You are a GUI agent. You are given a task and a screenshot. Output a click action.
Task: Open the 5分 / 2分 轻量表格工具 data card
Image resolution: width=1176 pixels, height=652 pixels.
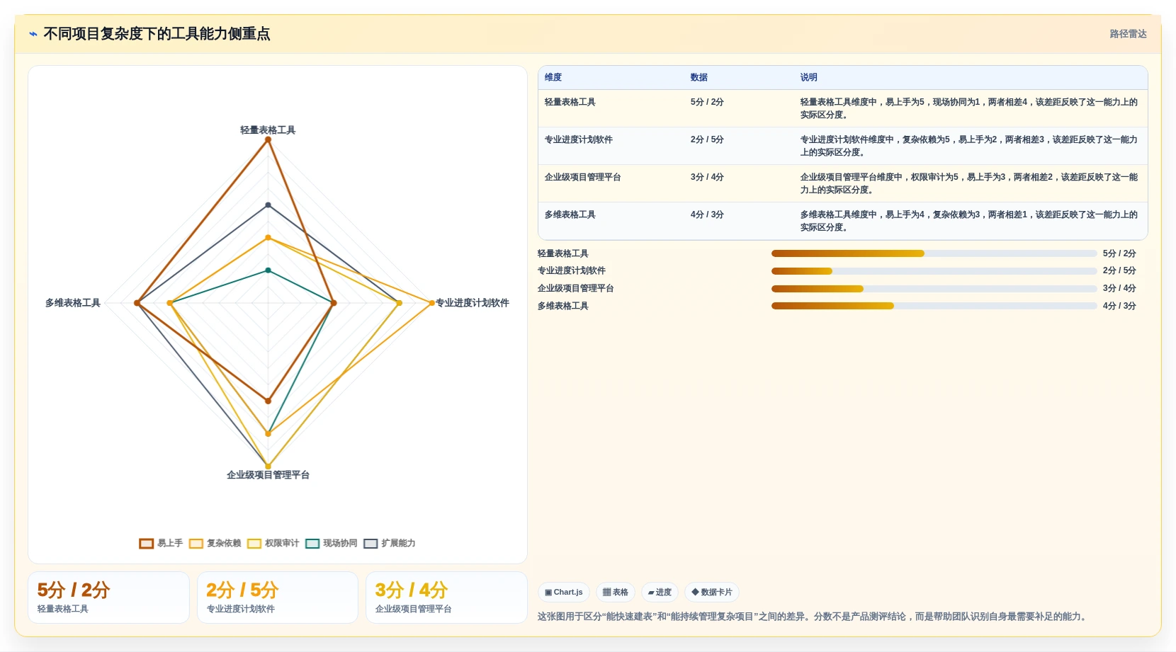point(108,597)
